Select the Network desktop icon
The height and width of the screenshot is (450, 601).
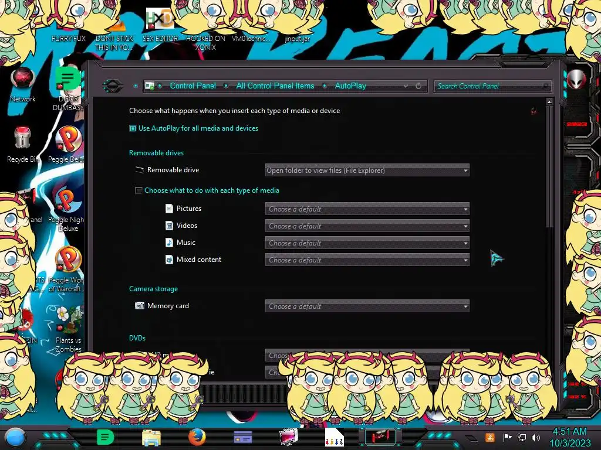click(23, 85)
